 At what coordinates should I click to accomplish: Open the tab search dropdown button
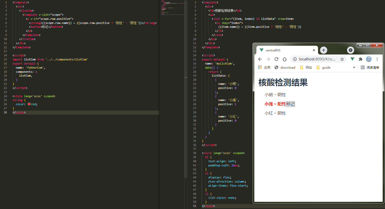pyautogui.click(x=351, y=50)
